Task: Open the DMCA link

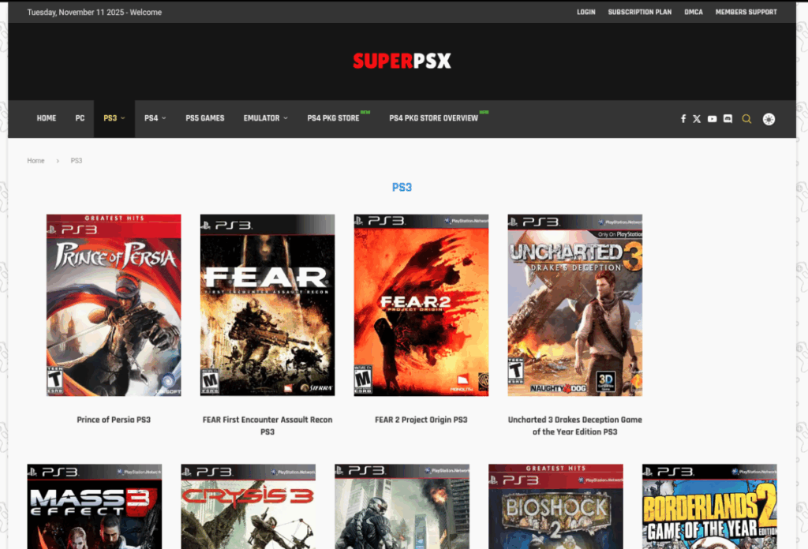Action: (x=693, y=12)
